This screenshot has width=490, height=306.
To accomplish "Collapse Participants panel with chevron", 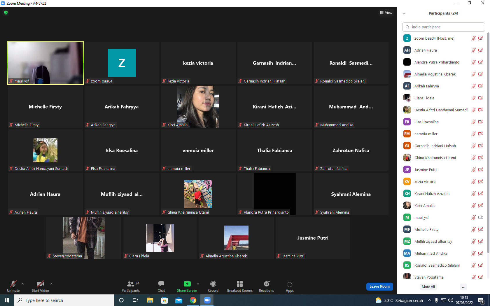I will pyautogui.click(x=404, y=13).
